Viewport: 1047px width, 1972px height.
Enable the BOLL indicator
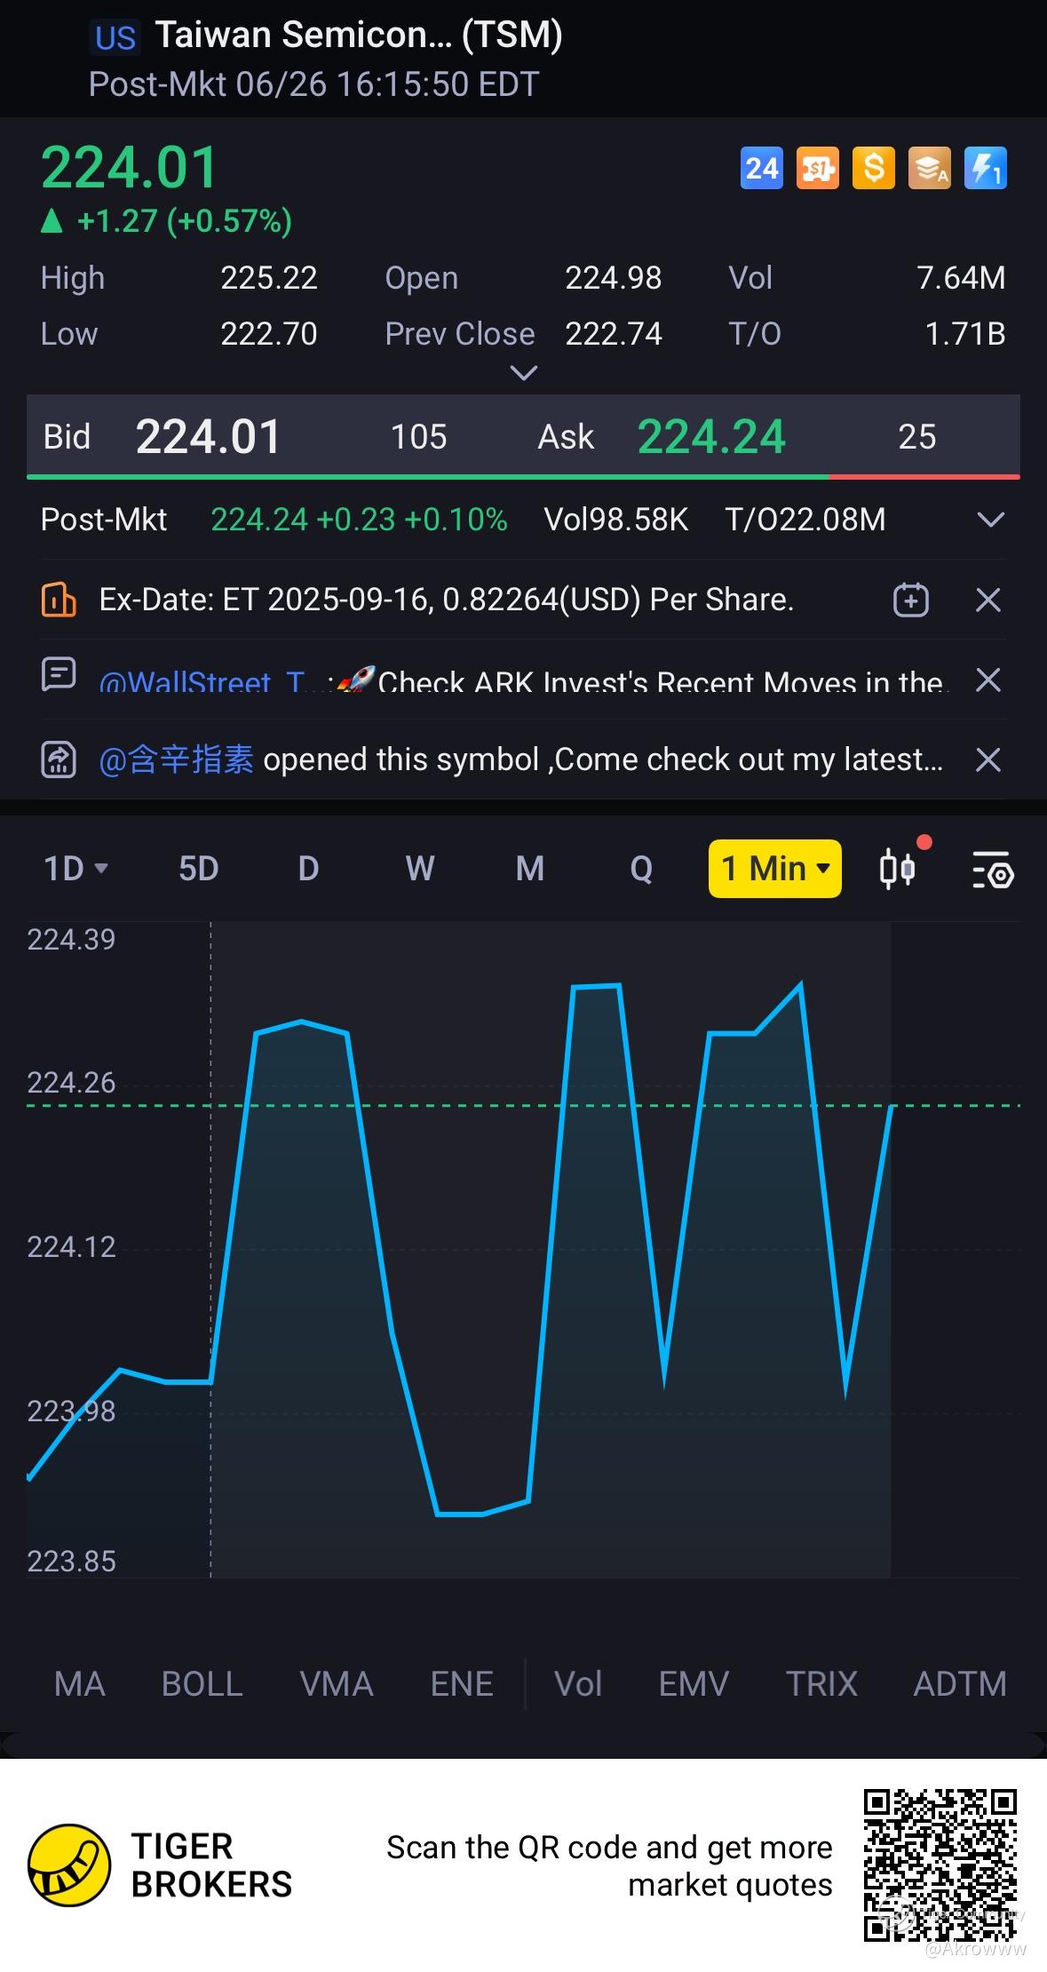pos(202,1683)
